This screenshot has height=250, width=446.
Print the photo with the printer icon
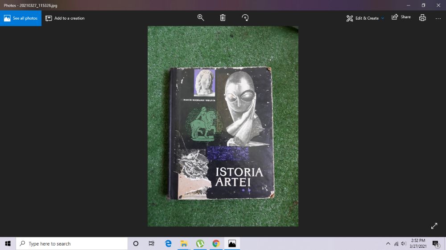(x=422, y=18)
